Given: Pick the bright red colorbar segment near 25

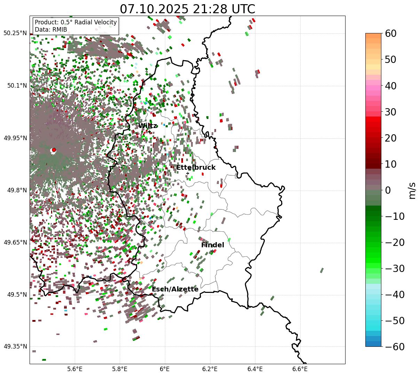Looking at the screenshot, I should point(373,119).
